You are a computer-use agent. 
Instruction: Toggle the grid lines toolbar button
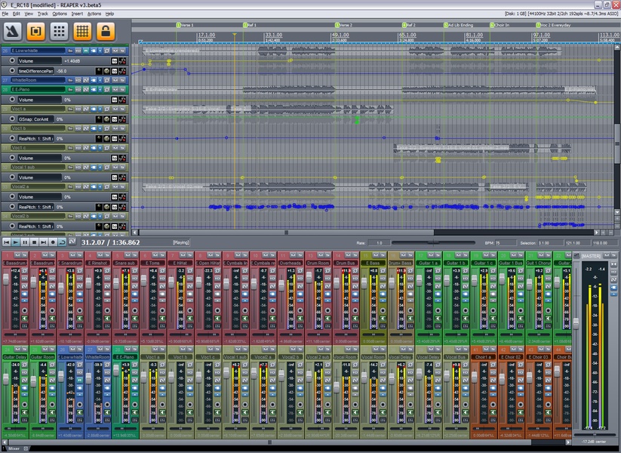click(x=82, y=31)
